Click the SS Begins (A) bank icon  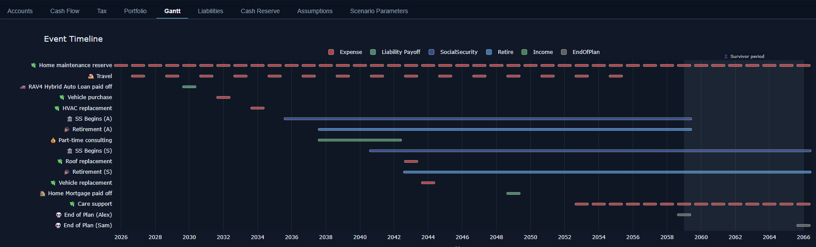69,119
